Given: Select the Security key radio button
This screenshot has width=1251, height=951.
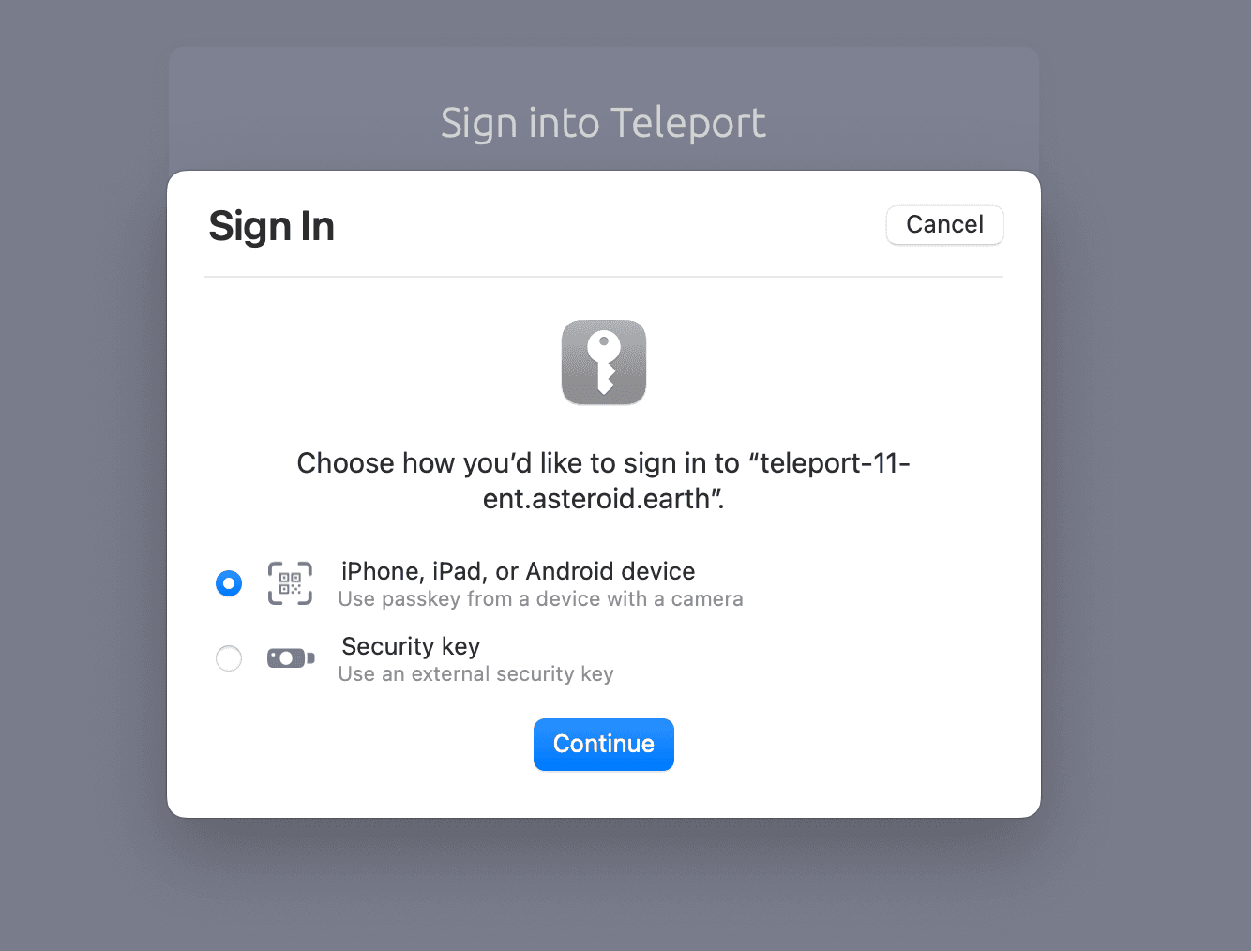Looking at the screenshot, I should 229,658.
